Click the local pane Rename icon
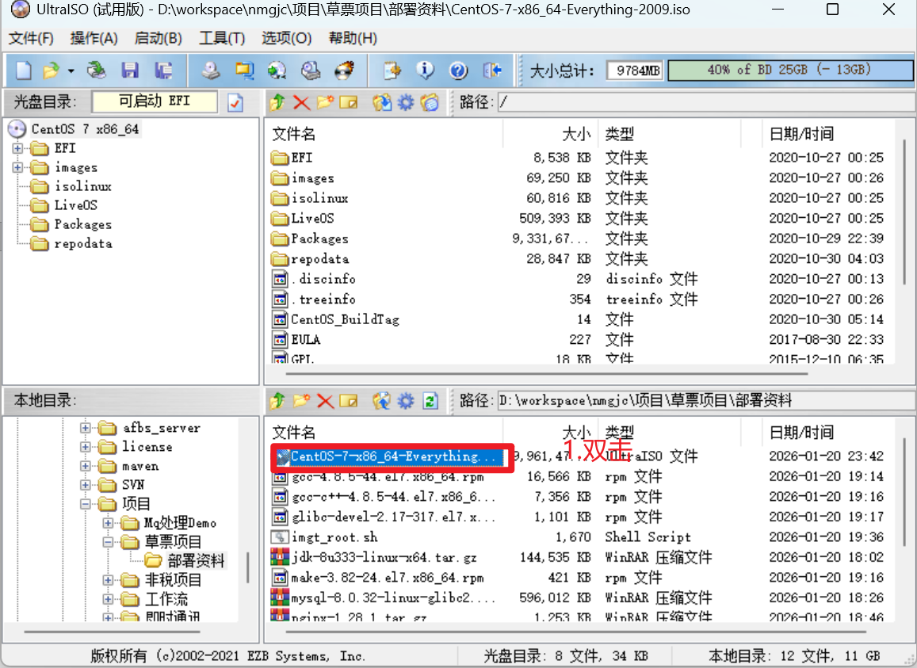 (349, 401)
